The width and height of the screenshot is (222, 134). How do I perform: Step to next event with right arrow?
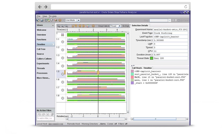84,26
